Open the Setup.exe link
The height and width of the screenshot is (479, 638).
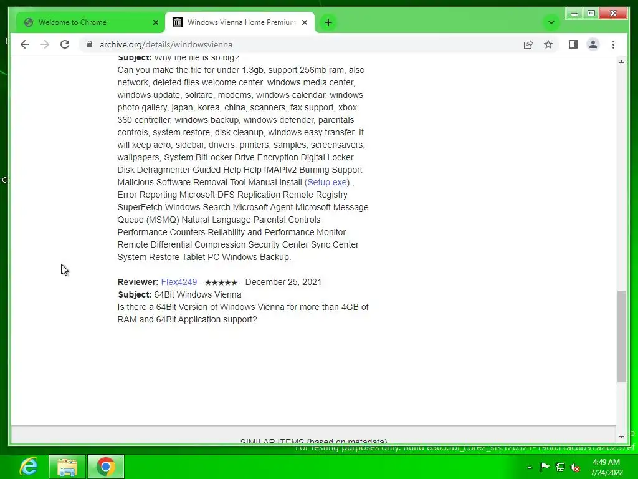coord(327,182)
